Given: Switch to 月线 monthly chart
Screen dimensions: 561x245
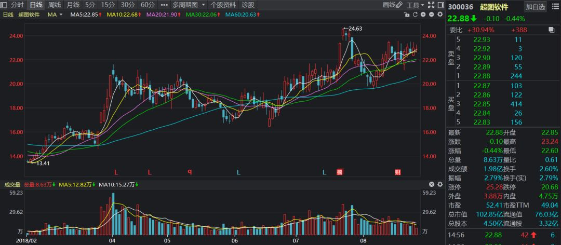Looking at the screenshot, I should click(73, 5).
